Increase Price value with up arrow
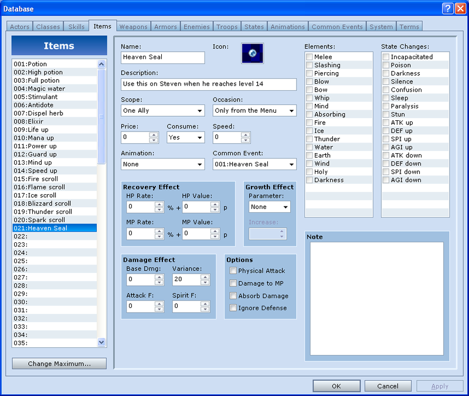469x396 pixels. tap(154, 134)
